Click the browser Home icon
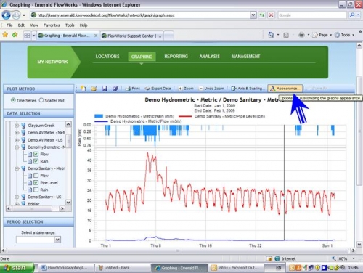The height and width of the screenshot is (273, 363). tap(271, 35)
